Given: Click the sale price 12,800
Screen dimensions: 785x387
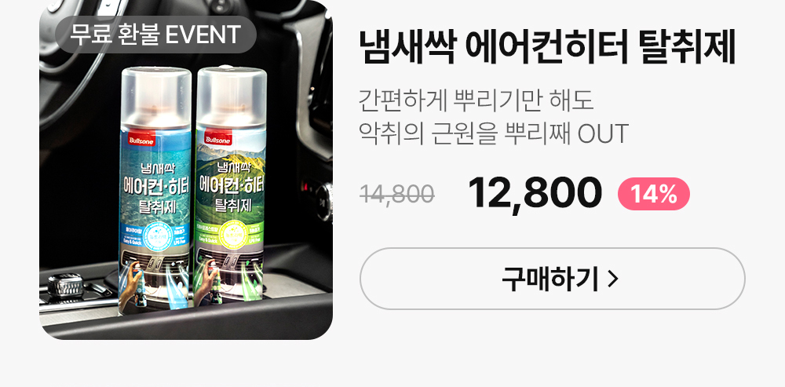Looking at the screenshot, I should point(535,193).
